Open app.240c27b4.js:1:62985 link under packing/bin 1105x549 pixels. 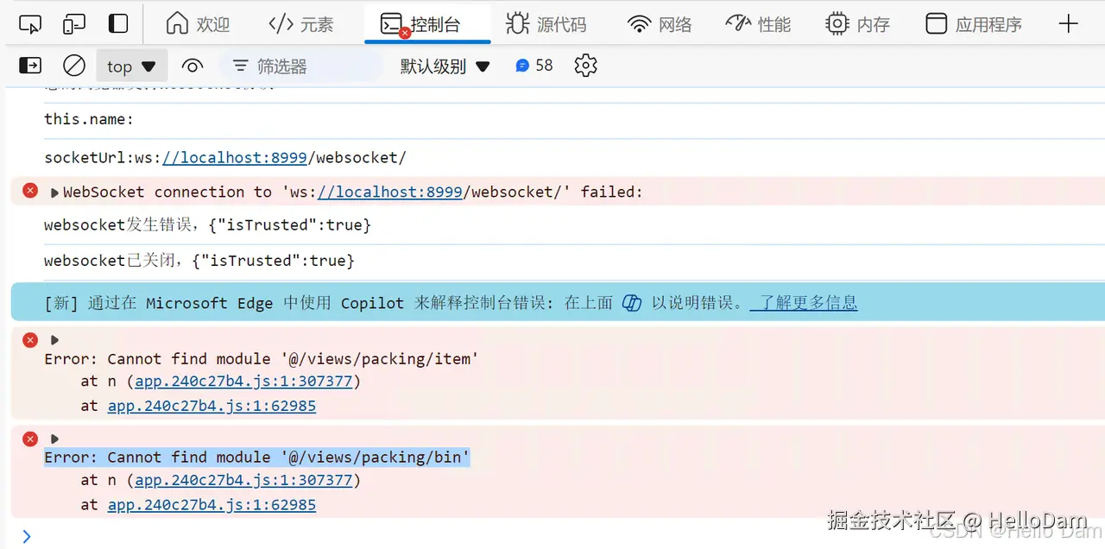(212, 504)
